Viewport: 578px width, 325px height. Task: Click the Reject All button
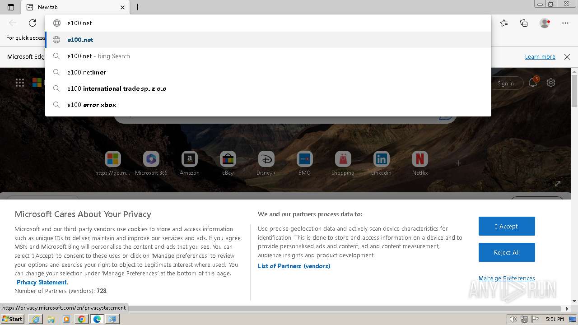click(x=507, y=252)
